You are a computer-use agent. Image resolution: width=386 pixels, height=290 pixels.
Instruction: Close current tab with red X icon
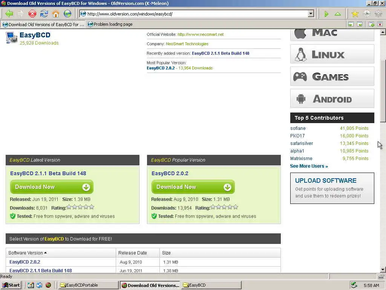[380, 24]
